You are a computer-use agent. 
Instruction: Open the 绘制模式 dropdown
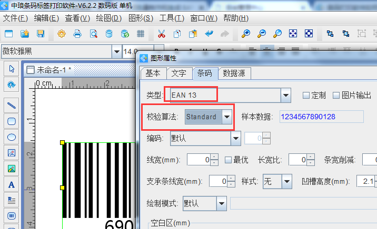tap(221, 203)
